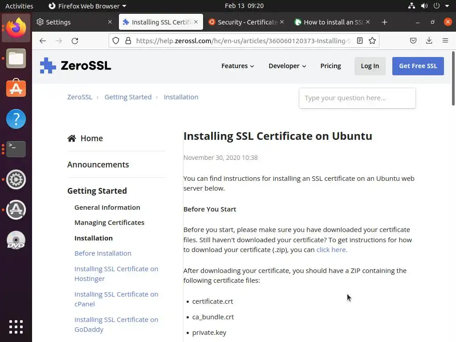Bookmark this page with the star icon
The height and width of the screenshot is (342, 456).
click(x=372, y=41)
